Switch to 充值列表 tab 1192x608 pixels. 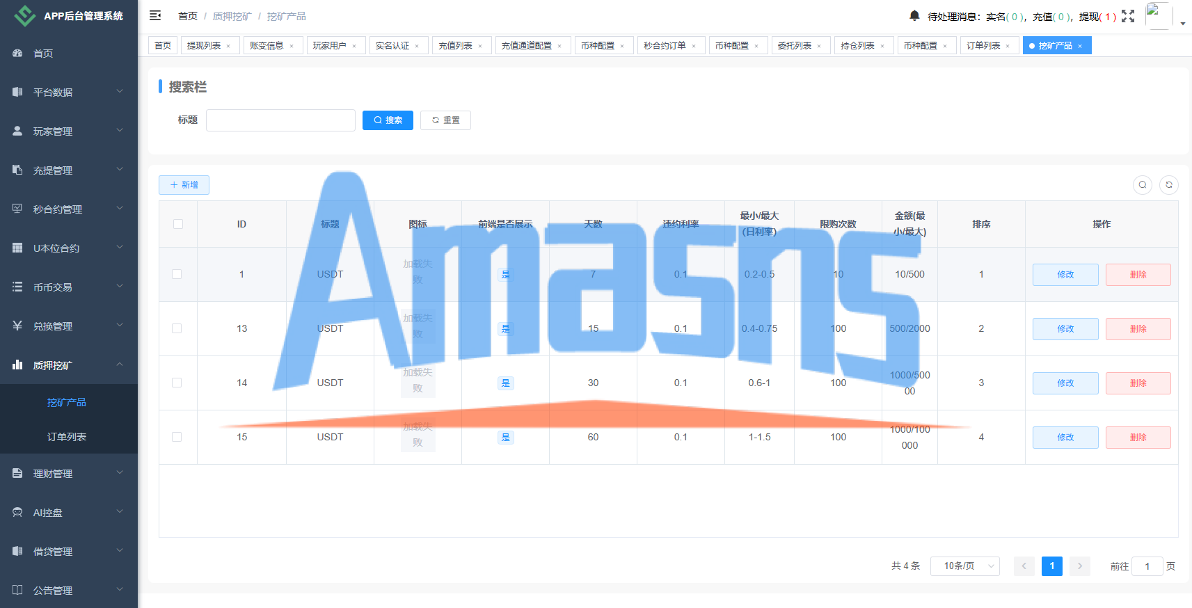coord(461,45)
